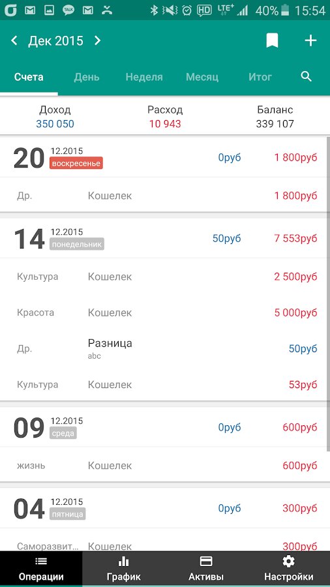The width and height of the screenshot is (330, 587).
Task: Tap the 20 воскресенье date header
Action: [165, 158]
